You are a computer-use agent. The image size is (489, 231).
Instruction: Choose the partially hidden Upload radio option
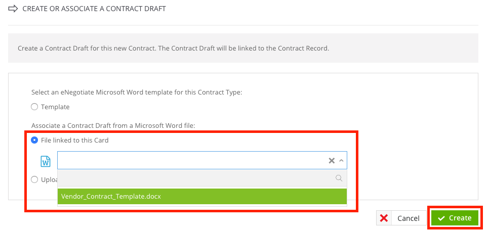pyautogui.click(x=34, y=179)
